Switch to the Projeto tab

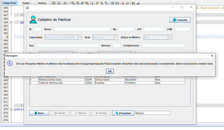(26, 3)
